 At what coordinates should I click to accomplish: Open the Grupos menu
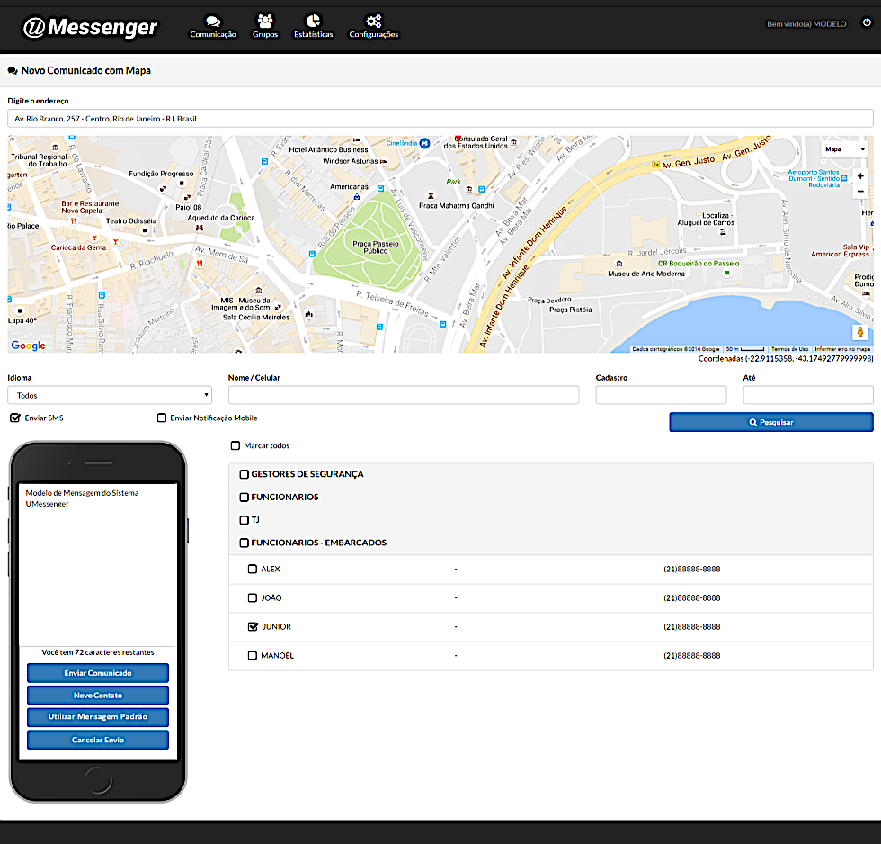pos(265,26)
